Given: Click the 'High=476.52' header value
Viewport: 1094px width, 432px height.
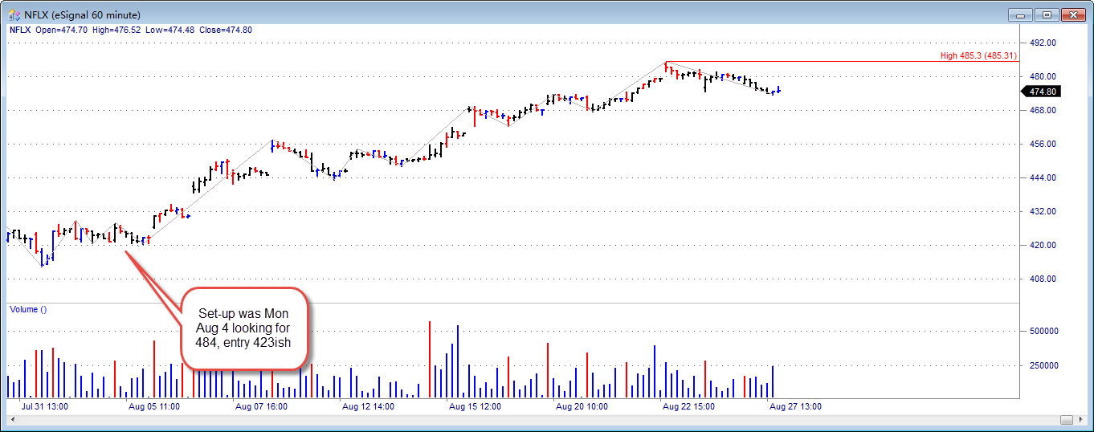Looking at the screenshot, I should [116, 30].
